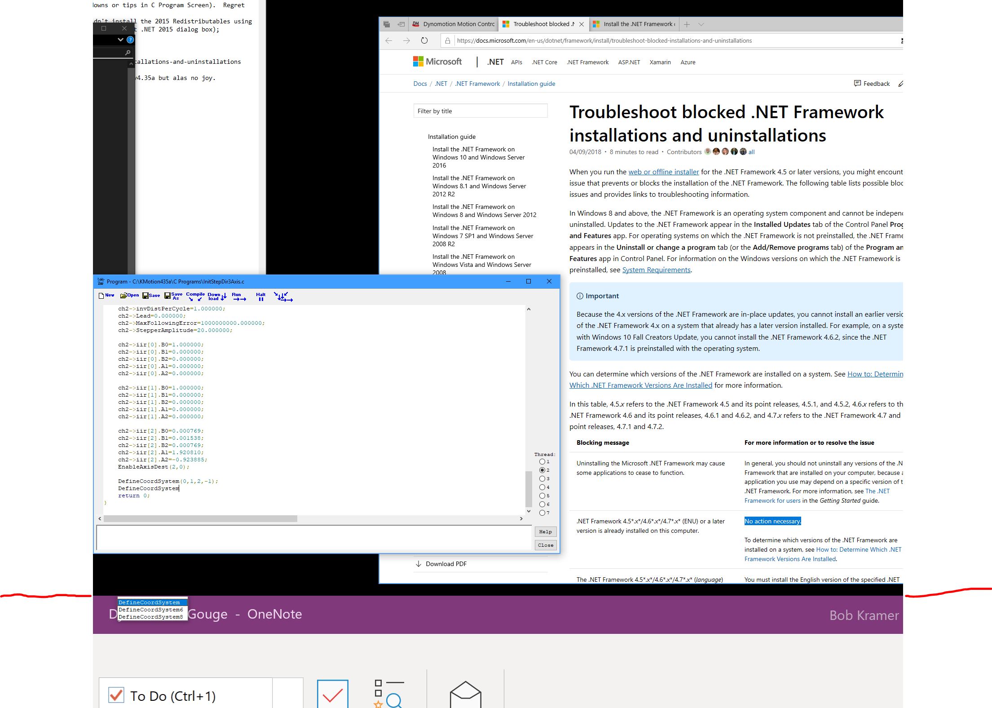Expand the browser tab preview chevron

701,24
